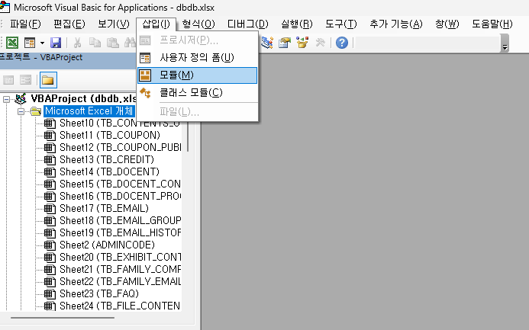Open the 편집(E) menu
Image resolution: width=529 pixels, height=330 pixels.
tap(69, 24)
